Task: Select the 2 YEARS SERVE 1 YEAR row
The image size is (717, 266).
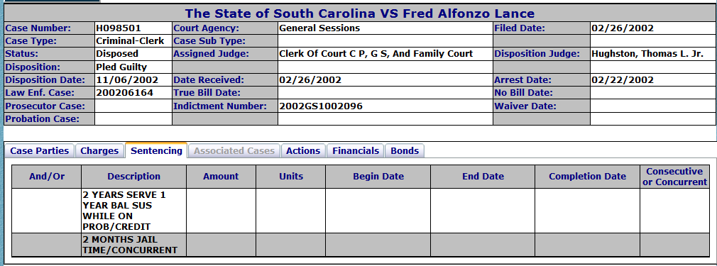Action: click(361, 211)
